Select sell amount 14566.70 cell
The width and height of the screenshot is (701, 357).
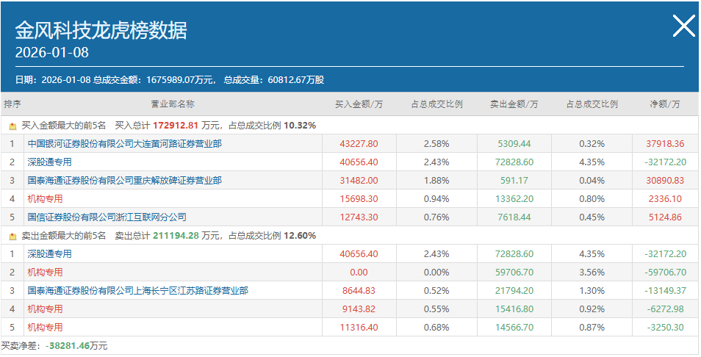[x=514, y=327]
